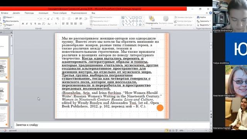
Task: Select the arrow line shape
Action: (130, 17)
